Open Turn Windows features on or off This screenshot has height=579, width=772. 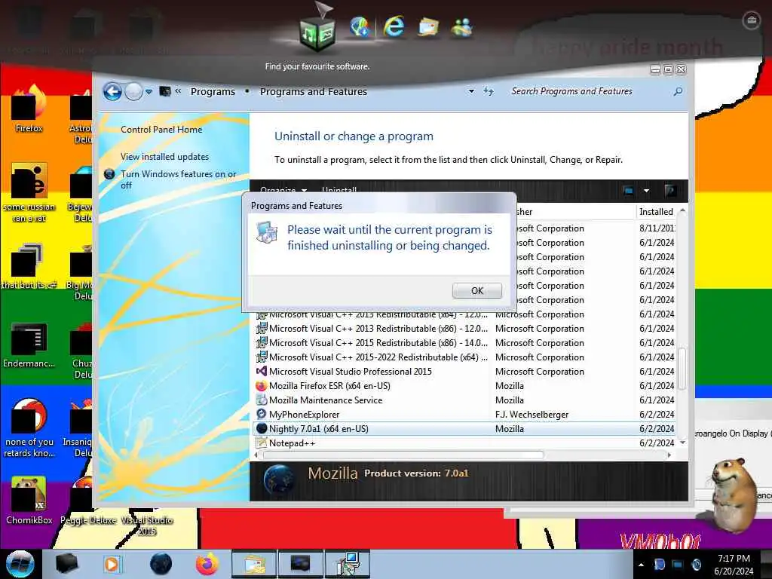click(x=178, y=179)
